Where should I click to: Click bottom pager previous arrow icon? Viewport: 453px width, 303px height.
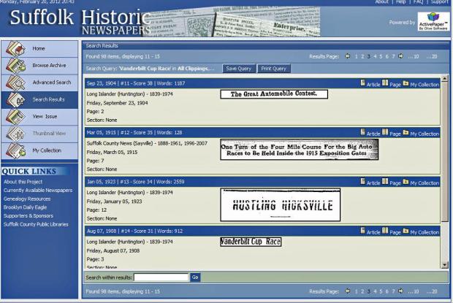click(x=348, y=291)
